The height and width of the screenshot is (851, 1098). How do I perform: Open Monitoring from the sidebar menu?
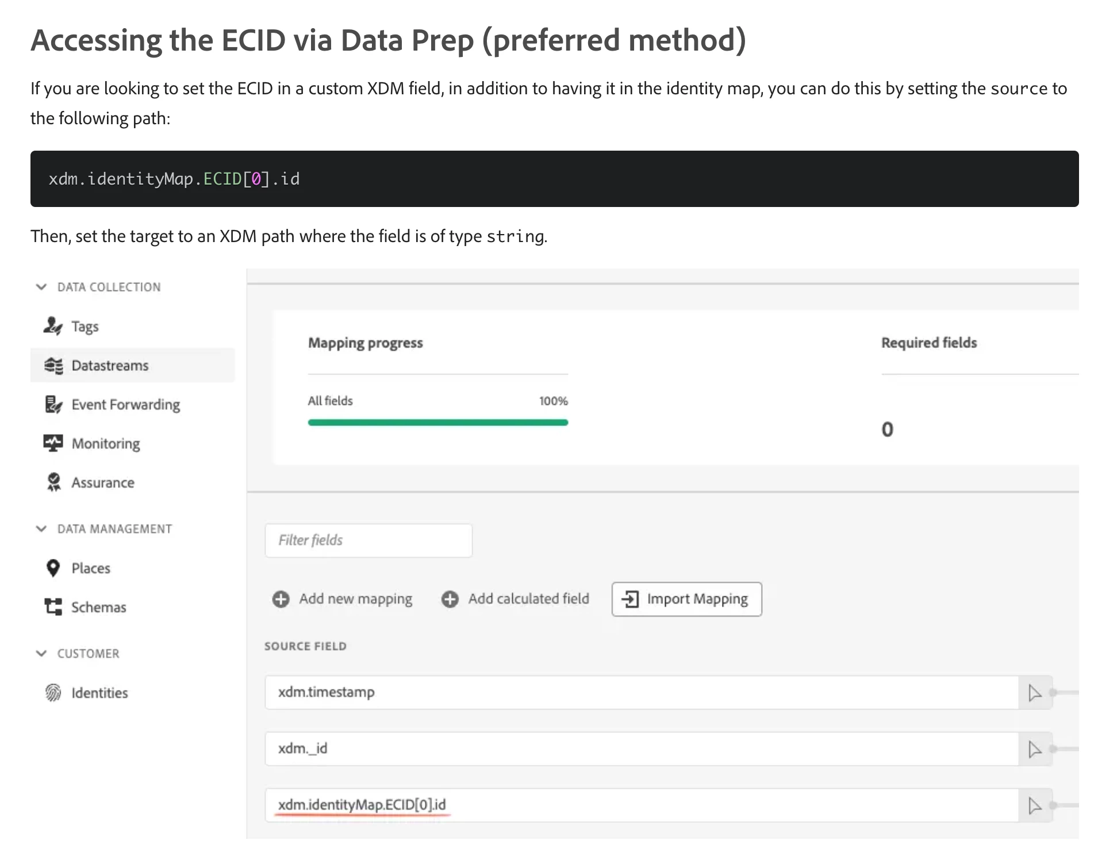[106, 443]
